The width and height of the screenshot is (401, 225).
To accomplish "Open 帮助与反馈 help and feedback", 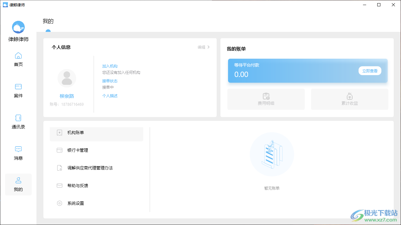I will point(78,186).
